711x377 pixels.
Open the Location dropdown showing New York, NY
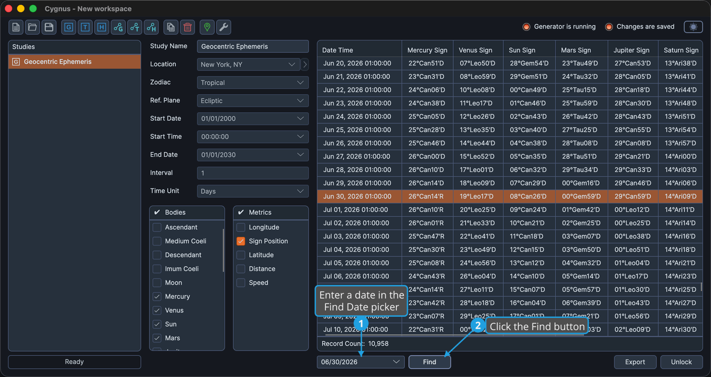pos(249,64)
